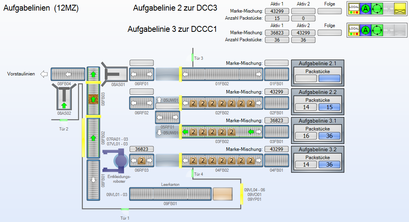Click the yellow envelope icon in top status bar
This screenshot has width=409, height=222.
click(400, 8)
